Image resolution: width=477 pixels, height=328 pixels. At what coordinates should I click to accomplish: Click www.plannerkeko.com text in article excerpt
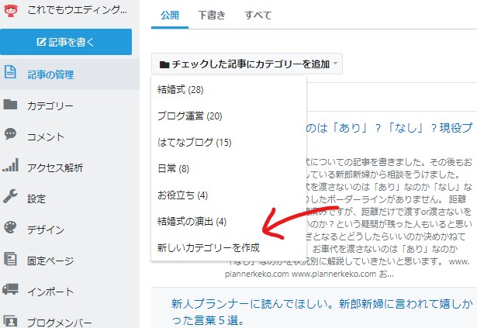(x=334, y=274)
